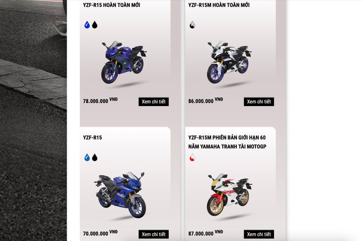Click Xem chi tiết for the 78.000.000 bike
The image size is (362, 241).
(154, 101)
